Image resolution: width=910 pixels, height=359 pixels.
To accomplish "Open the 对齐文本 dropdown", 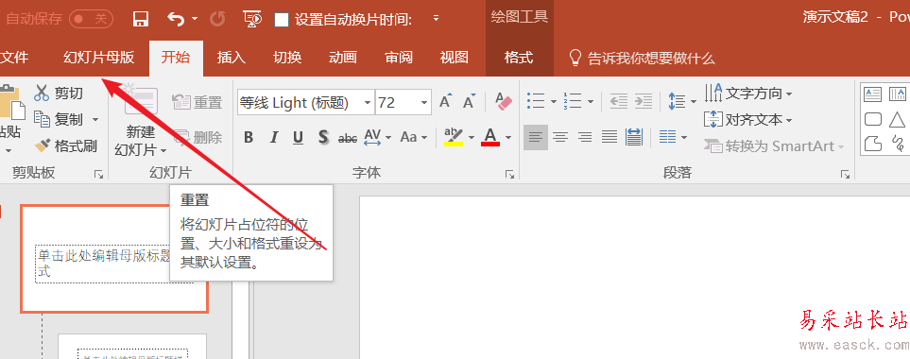I will pyautogui.click(x=748, y=120).
